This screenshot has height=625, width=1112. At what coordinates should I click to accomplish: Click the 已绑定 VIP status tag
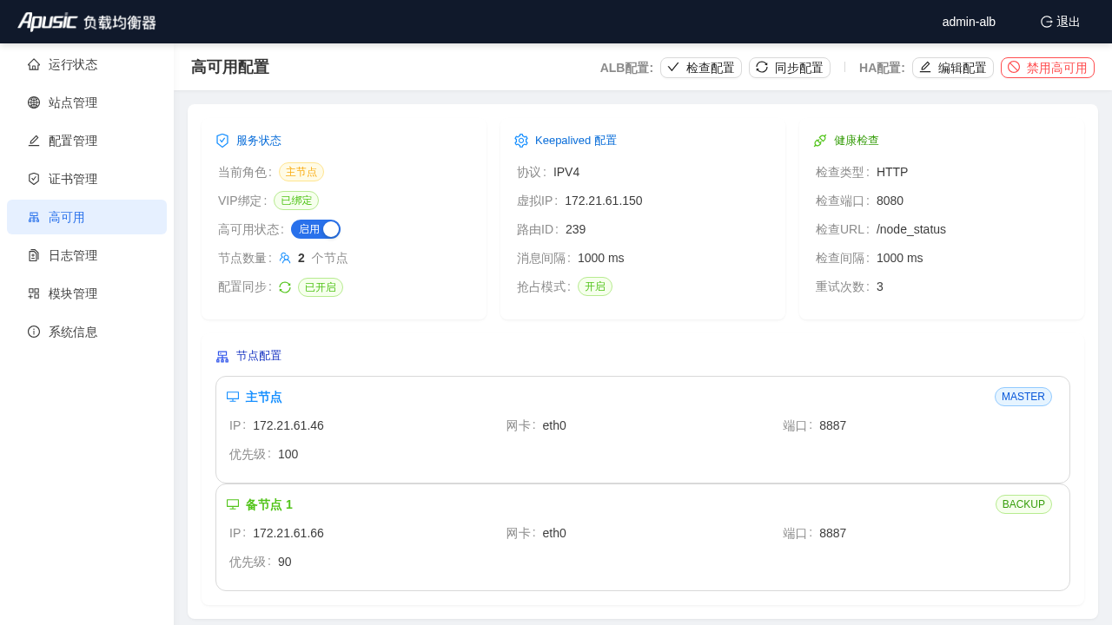pyautogui.click(x=296, y=201)
